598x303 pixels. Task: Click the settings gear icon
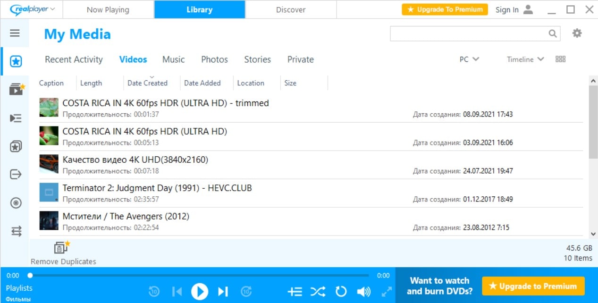(x=576, y=33)
